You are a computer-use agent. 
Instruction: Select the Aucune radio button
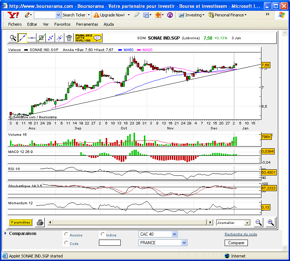tap(66, 235)
